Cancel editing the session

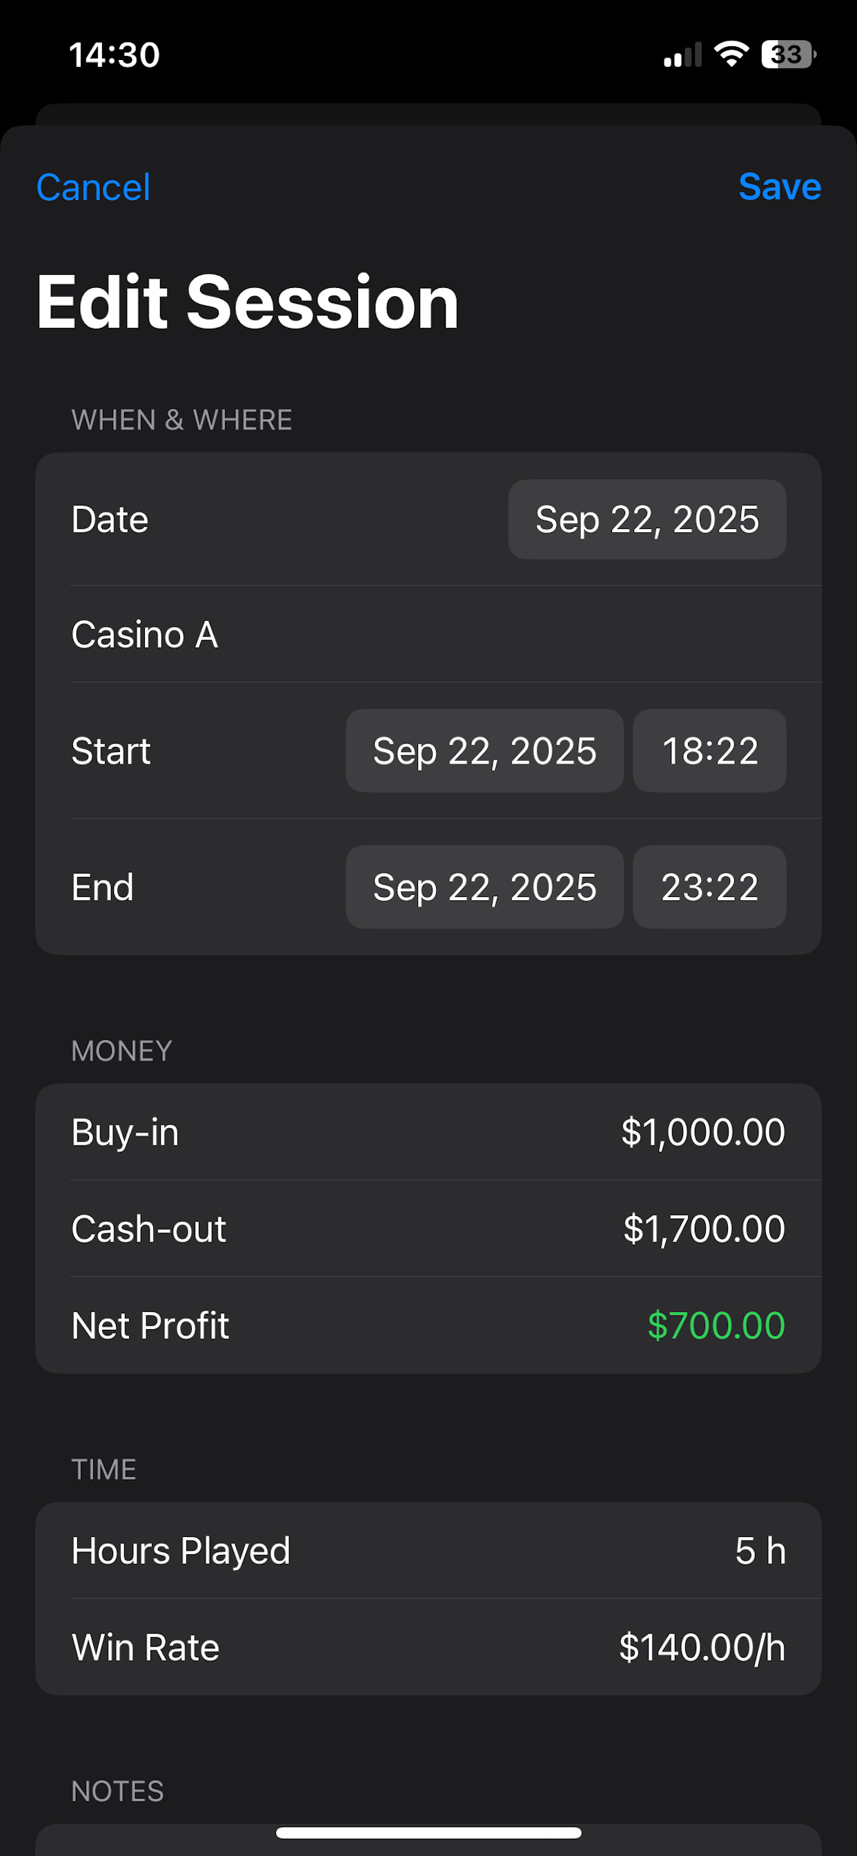(x=94, y=187)
